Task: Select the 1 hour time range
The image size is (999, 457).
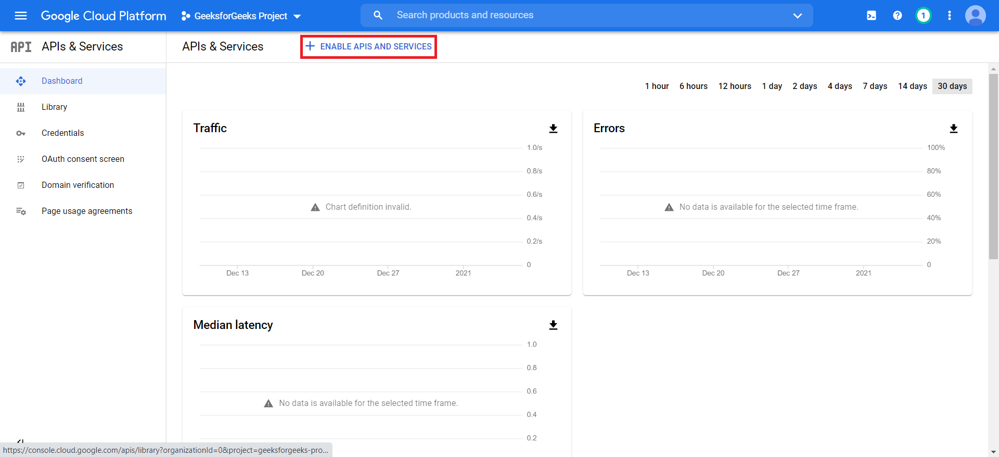Action: 657,86
